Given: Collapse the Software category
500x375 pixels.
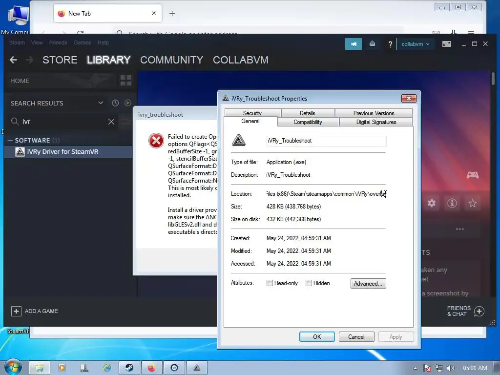Looking at the screenshot, I should tap(10, 140).
